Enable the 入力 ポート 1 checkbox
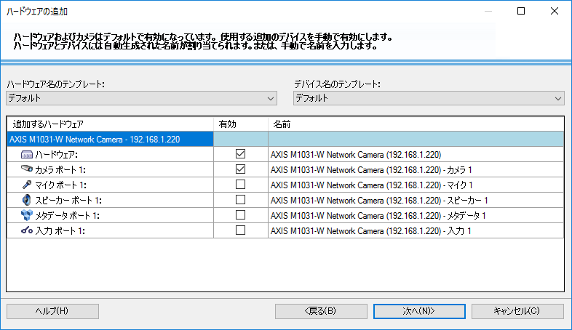 240,230
